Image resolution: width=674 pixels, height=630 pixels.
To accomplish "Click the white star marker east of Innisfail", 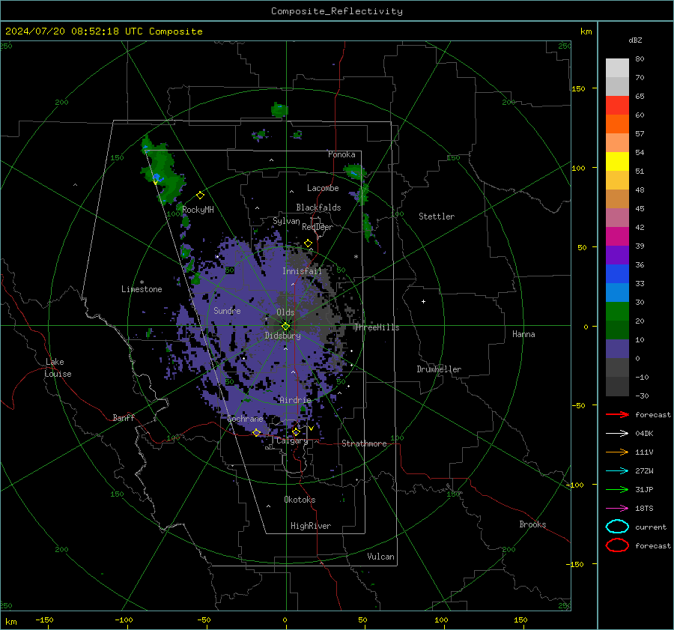I will coord(356,257).
